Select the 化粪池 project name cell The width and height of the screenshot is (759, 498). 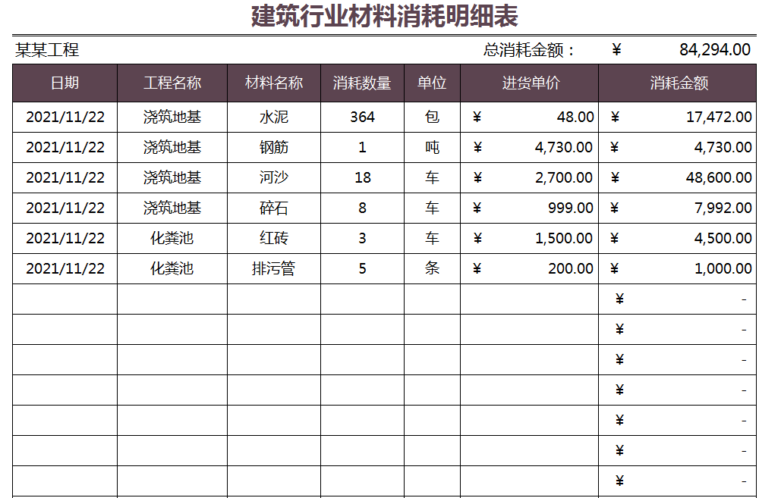(172, 237)
